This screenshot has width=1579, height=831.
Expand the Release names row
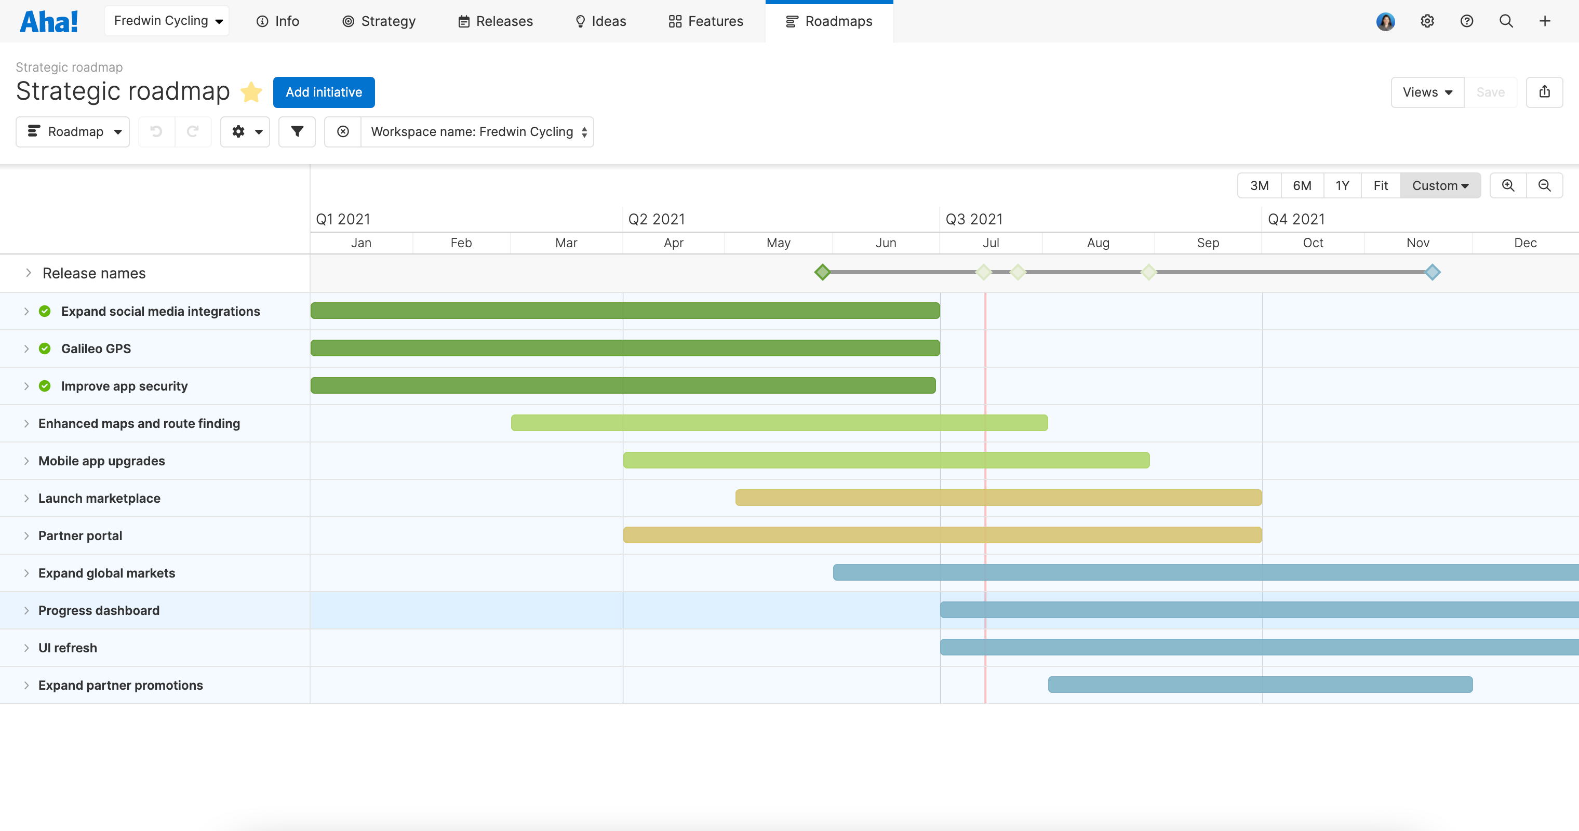(x=28, y=273)
